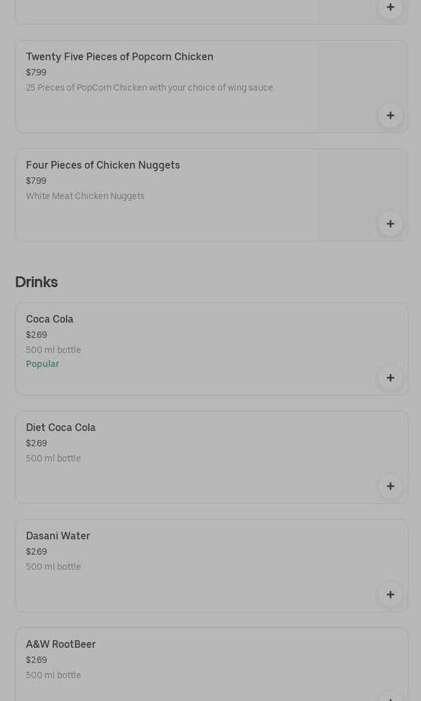
Task: Open the Twenty Five Pieces of Popcorn Chicken title
Action: click(119, 57)
